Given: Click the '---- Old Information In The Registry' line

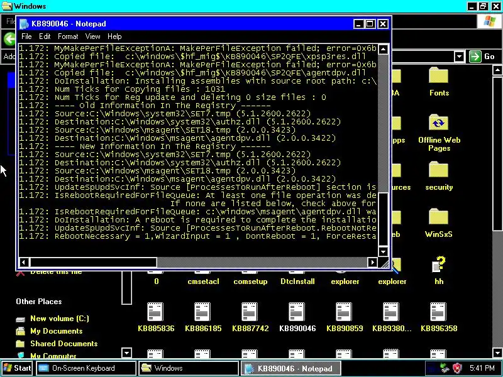Looking at the screenshot, I should point(145,106).
